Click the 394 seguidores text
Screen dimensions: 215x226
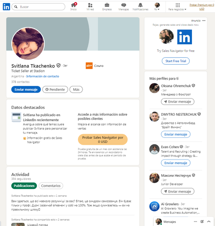click(x=21, y=179)
